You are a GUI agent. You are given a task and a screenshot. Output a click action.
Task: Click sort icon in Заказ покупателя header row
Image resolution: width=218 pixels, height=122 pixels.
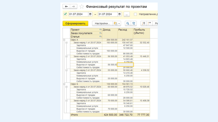pos(100,33)
